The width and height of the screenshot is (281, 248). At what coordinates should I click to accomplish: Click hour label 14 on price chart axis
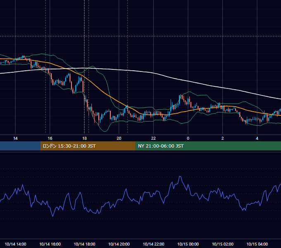click(x=15, y=138)
